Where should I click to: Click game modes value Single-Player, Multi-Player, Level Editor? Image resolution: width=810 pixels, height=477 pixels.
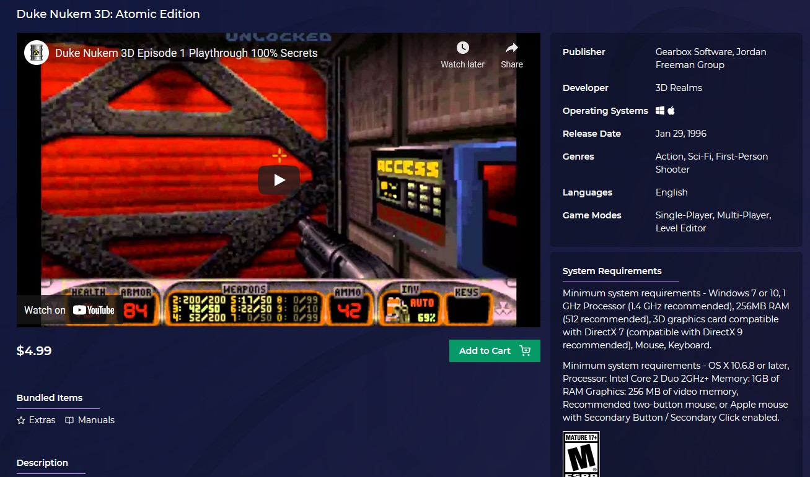(x=713, y=221)
